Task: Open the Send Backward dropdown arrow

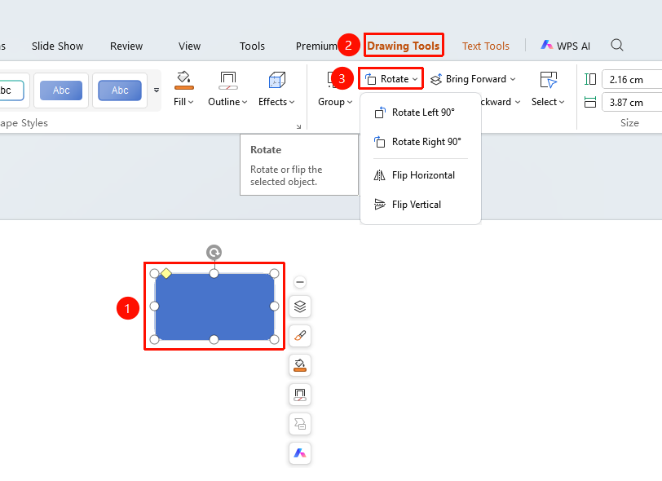Action: [518, 102]
